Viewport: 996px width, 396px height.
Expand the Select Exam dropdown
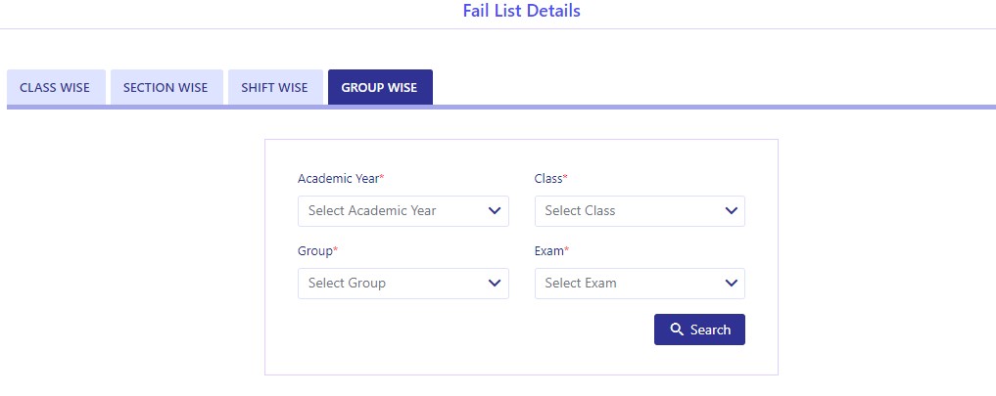pyautogui.click(x=640, y=283)
